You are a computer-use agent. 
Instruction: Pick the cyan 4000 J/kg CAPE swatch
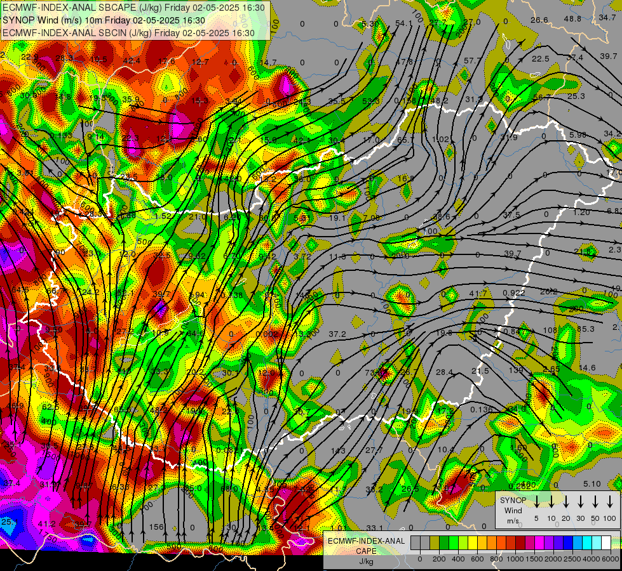(586, 542)
